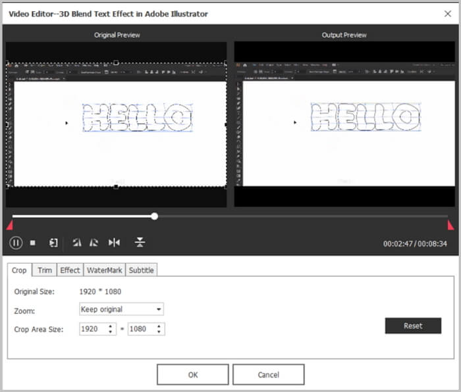Flip the video vertically
461x392 pixels.
(x=140, y=243)
